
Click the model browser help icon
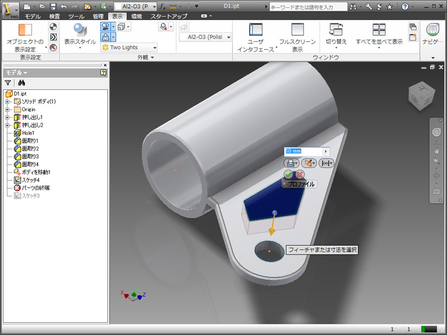(x=103, y=73)
